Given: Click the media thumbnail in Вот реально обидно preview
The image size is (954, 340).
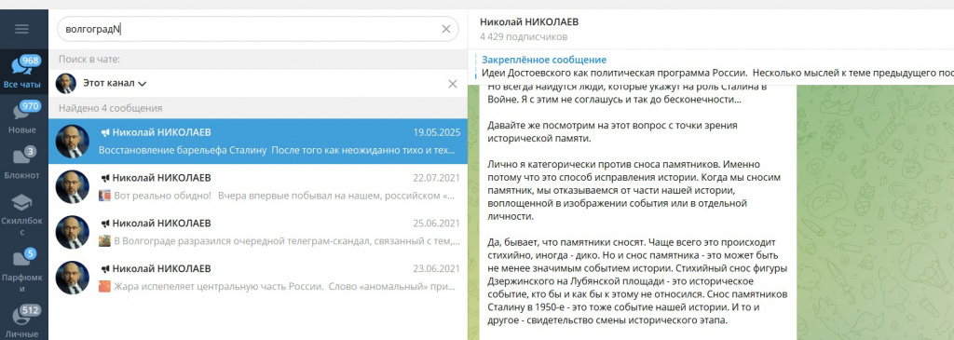Looking at the screenshot, I should 104,196.
